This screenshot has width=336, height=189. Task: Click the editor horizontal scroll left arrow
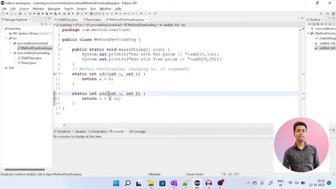point(64,125)
